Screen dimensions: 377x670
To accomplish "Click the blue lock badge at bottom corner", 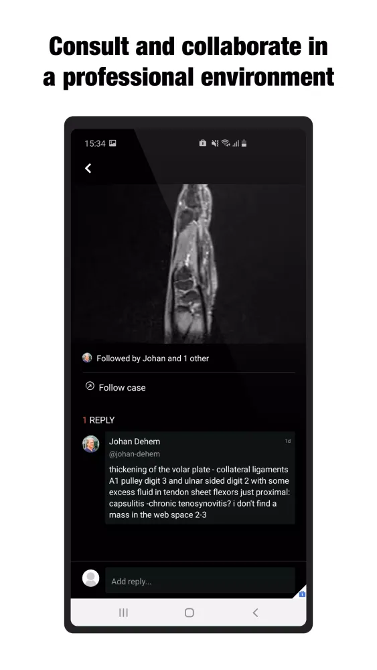I will [x=302, y=594].
